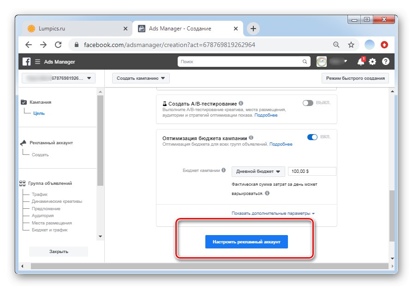Open Подробнее link under A/B-тестирование
This screenshot has height=289, width=413.
coord(266,115)
